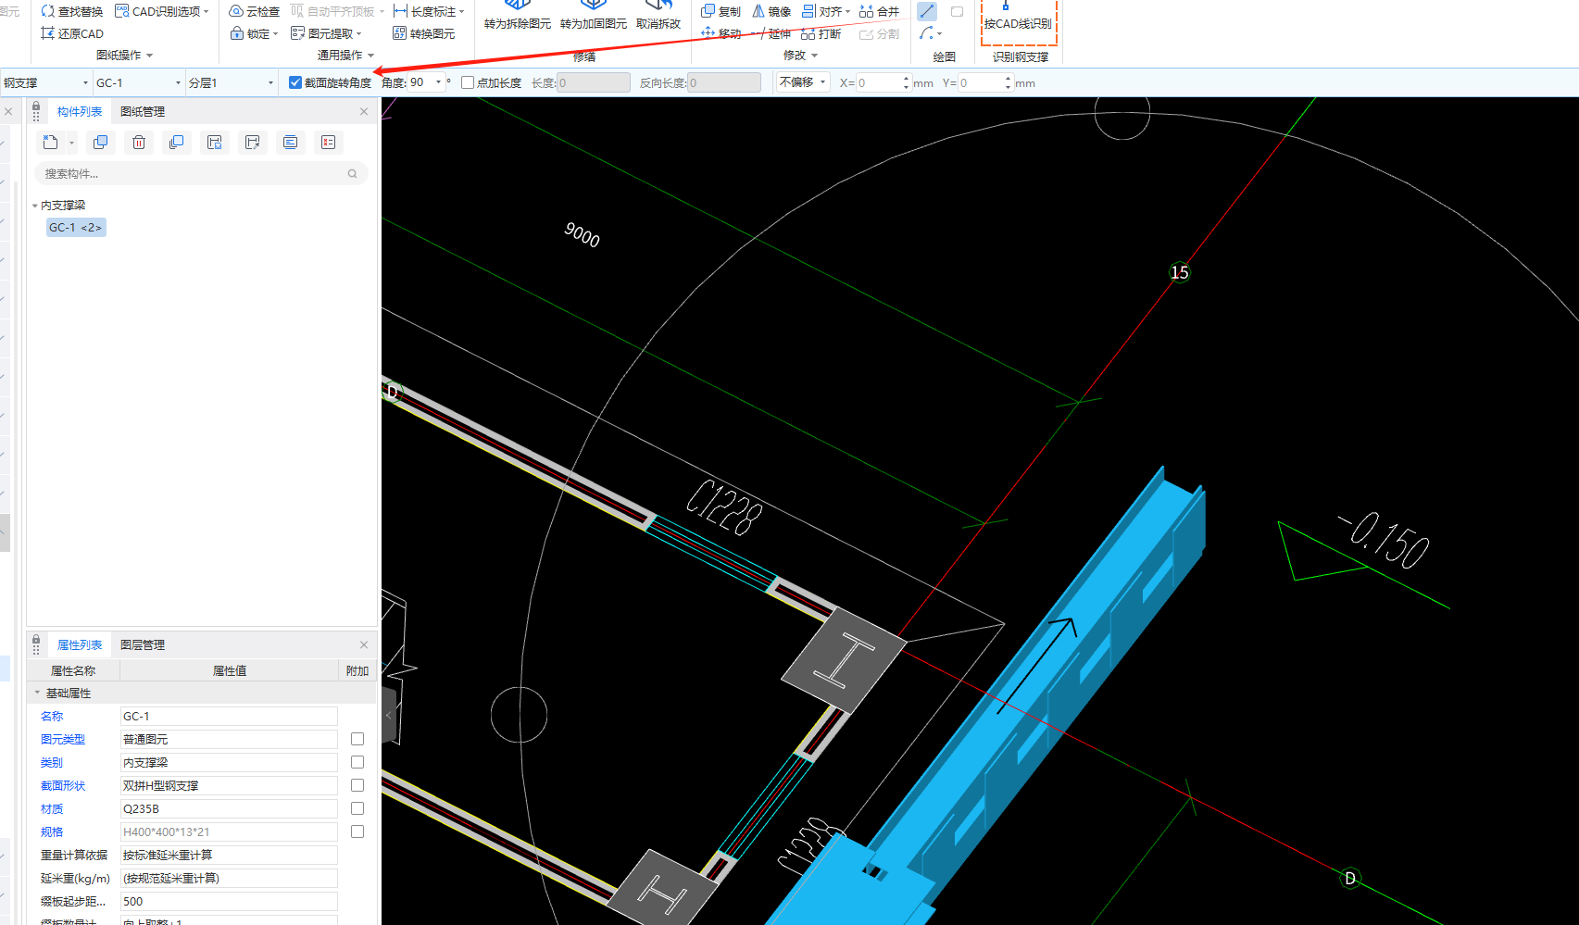The height and width of the screenshot is (925, 1579).
Task: Enable the 点加长度 checkbox
Action: (x=468, y=82)
